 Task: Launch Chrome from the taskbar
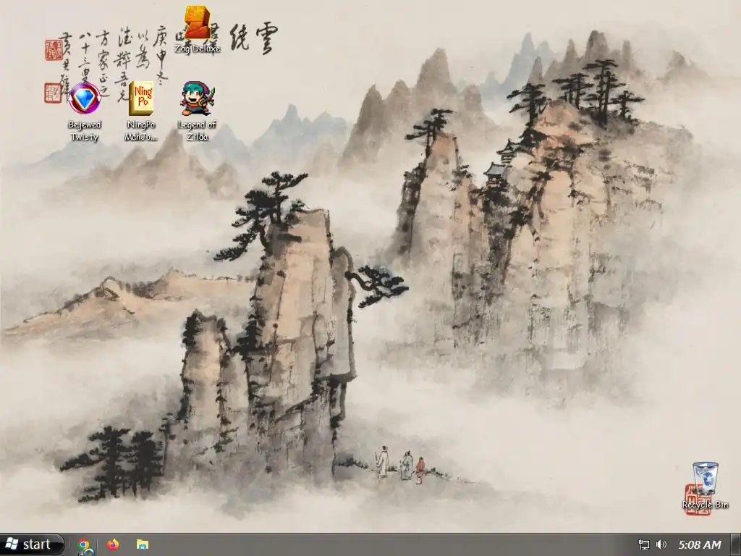(85, 545)
